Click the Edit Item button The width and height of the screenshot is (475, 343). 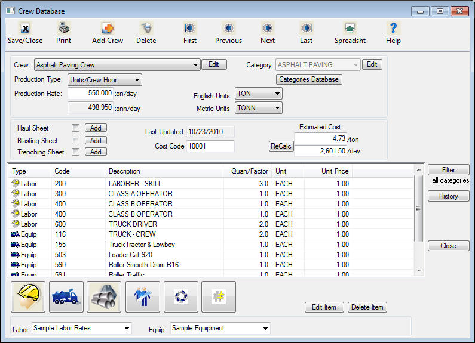pos(324,307)
